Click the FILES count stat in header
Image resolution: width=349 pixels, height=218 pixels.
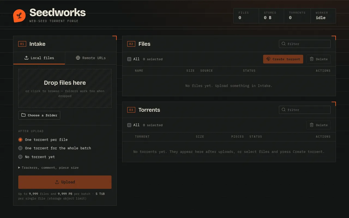click(246, 16)
